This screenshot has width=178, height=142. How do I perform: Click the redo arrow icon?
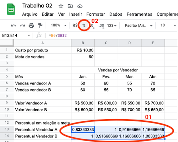(x=22, y=26)
